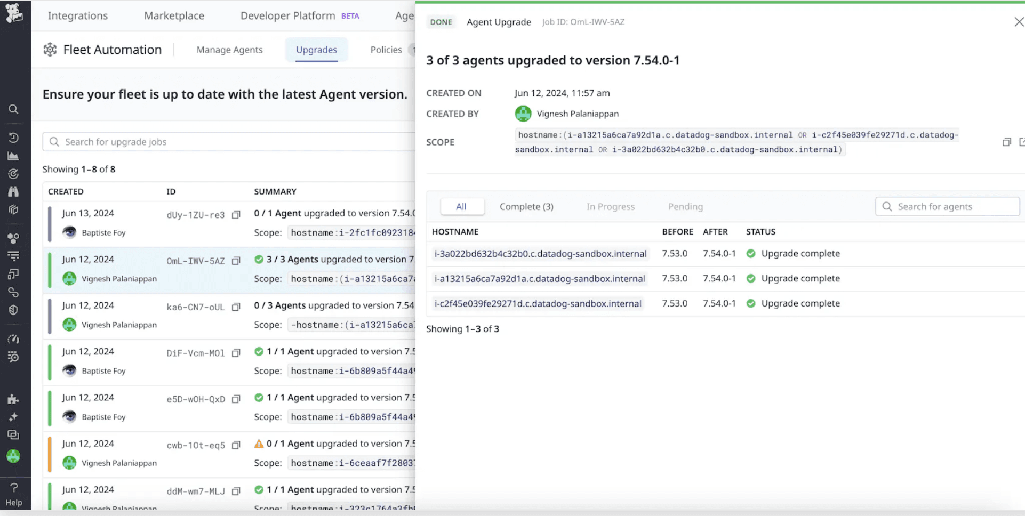Open the Marketplace top menu
Screen dimensions: 1025x516
pyautogui.click(x=174, y=16)
